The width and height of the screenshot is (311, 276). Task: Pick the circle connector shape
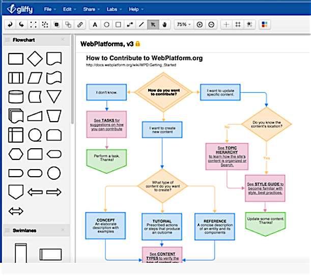click(54, 173)
